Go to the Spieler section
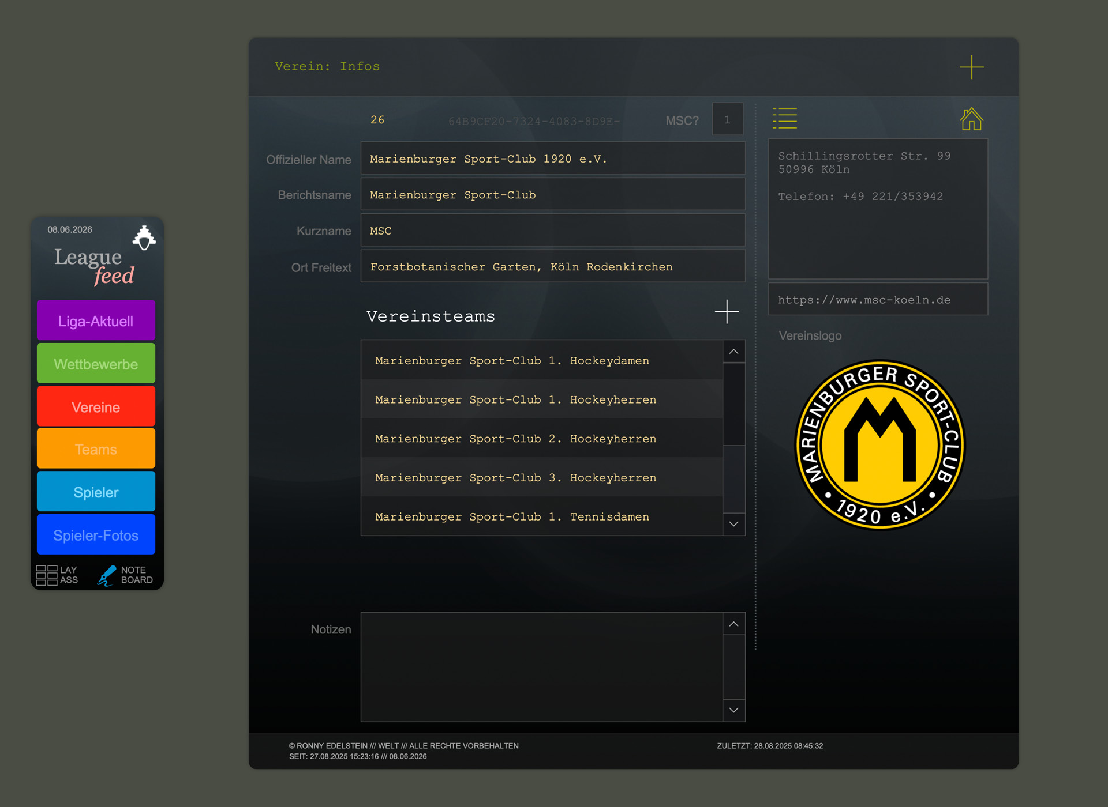This screenshot has height=807, width=1108. [96, 492]
